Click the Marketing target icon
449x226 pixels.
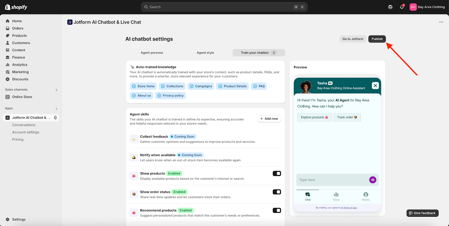click(8, 72)
